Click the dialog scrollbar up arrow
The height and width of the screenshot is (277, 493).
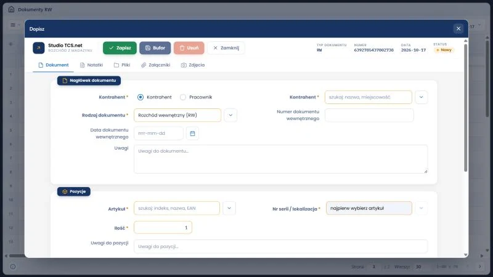pos(466,41)
